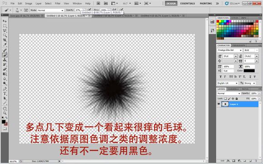Screen dimensions: 263x164
Task: Select the Rectangular Marquee tool
Action: click(x=5, y=26)
